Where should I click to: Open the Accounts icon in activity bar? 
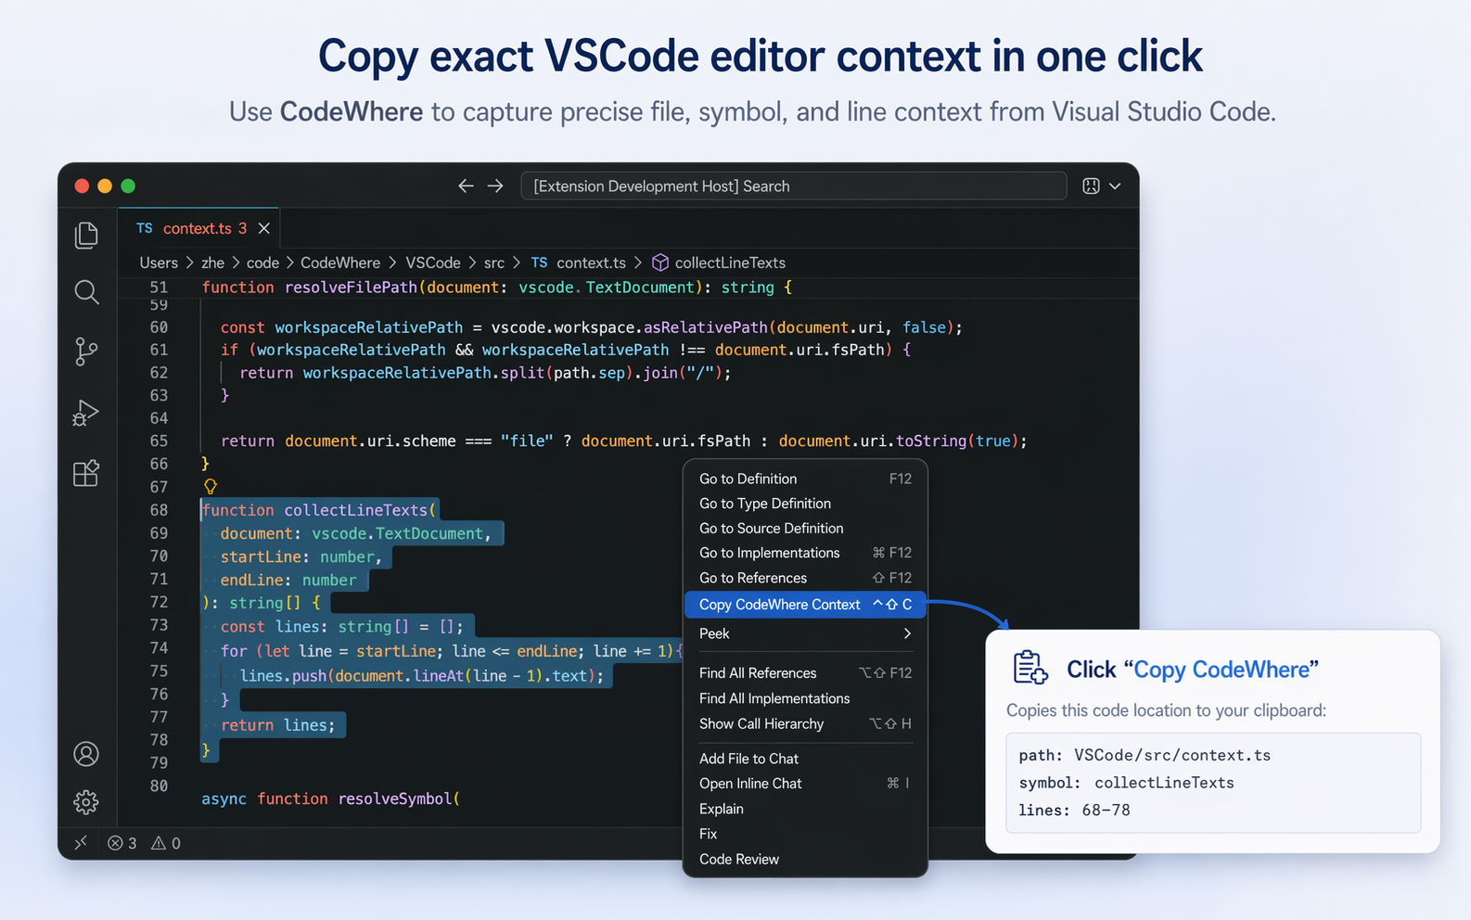pos(86,754)
